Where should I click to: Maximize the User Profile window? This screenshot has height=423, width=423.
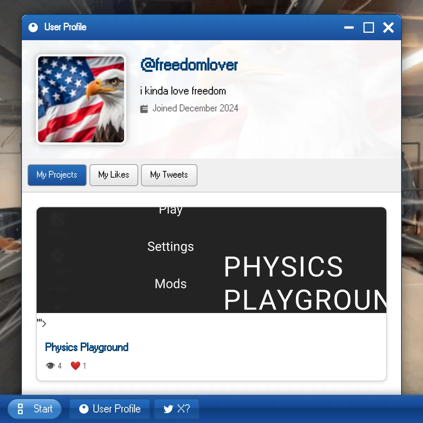tap(369, 27)
